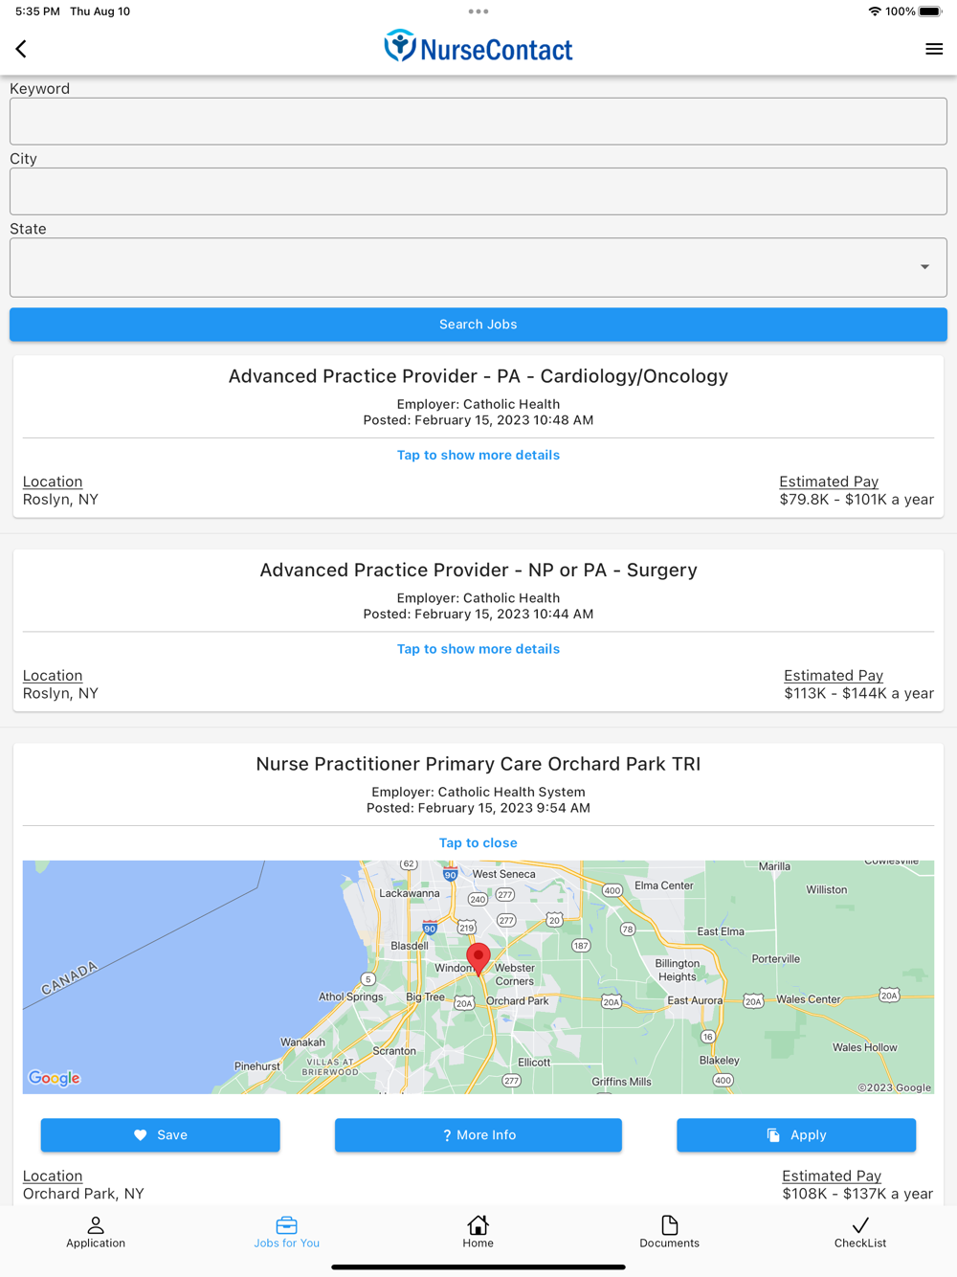Open the Jobs for You tab
This screenshot has height=1277, width=957.
(287, 1232)
